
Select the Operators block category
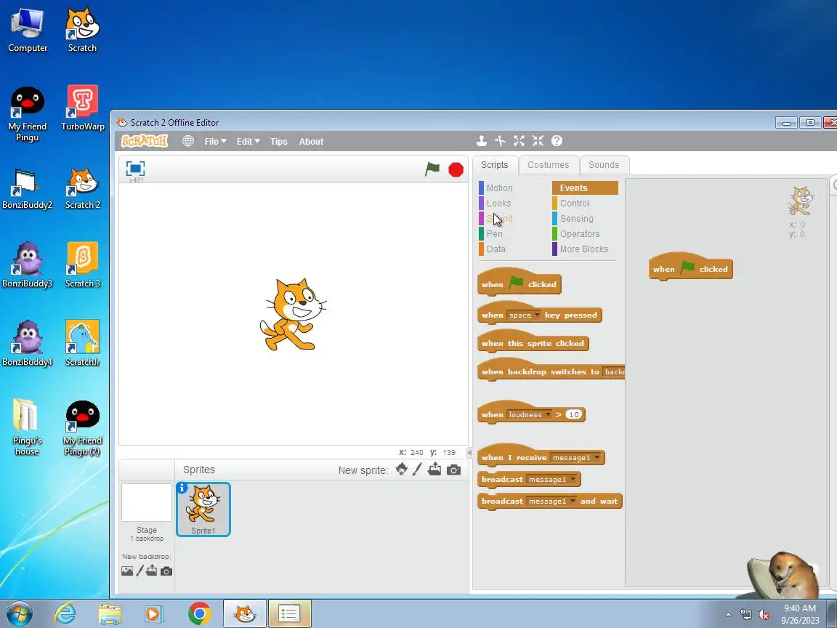coord(580,234)
